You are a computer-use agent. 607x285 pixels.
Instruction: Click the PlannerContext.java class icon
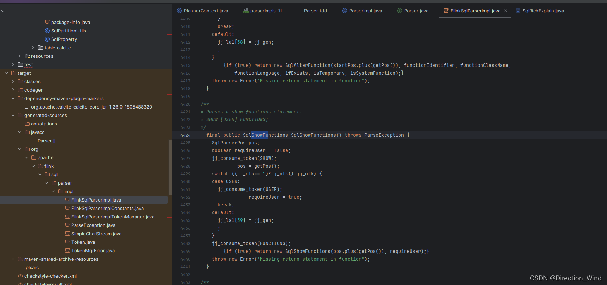coord(179,11)
